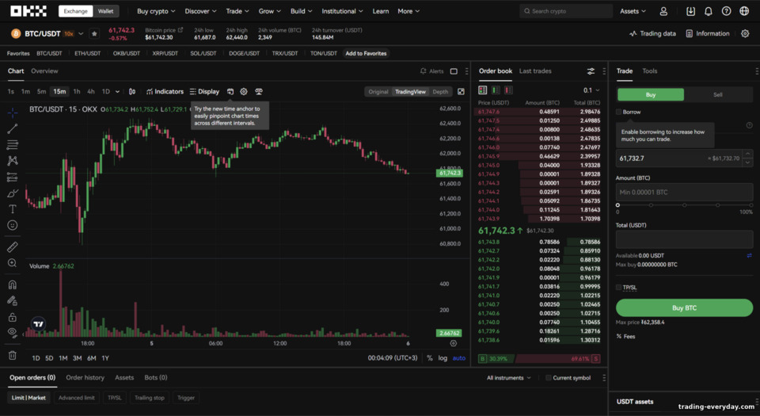The height and width of the screenshot is (416, 760).
Task: Toggle magnet mode icon
Action: point(13,284)
